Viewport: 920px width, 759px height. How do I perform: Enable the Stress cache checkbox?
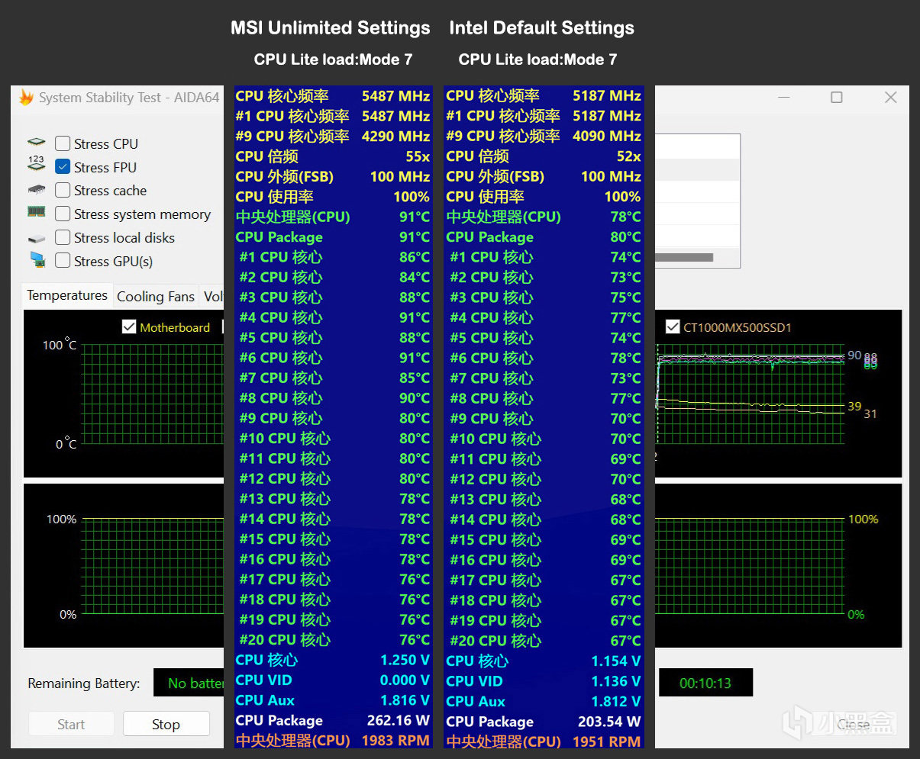(x=63, y=191)
